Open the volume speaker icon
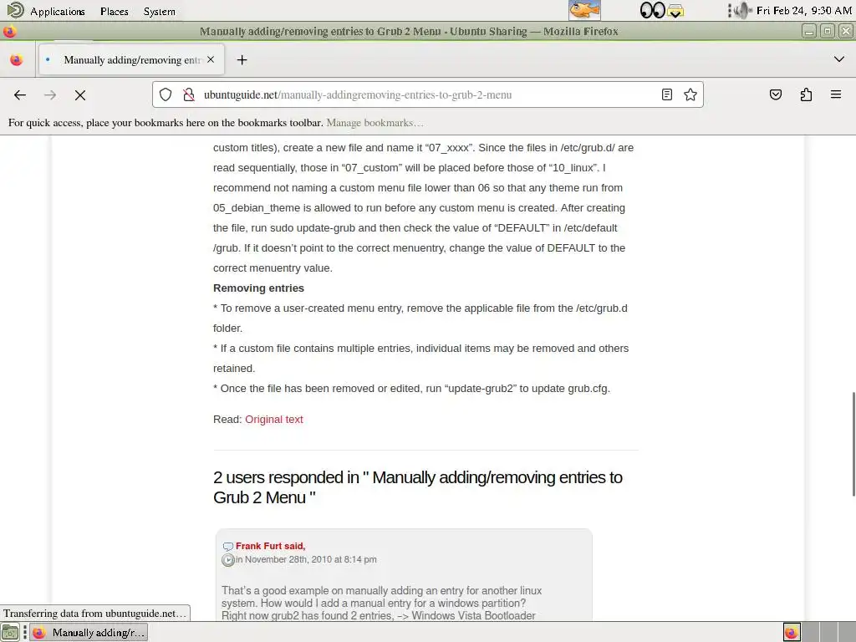 tap(741, 10)
